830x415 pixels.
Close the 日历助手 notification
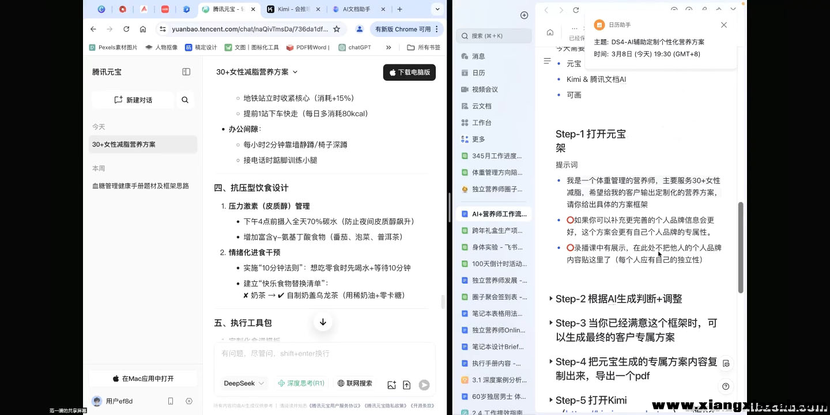click(724, 25)
